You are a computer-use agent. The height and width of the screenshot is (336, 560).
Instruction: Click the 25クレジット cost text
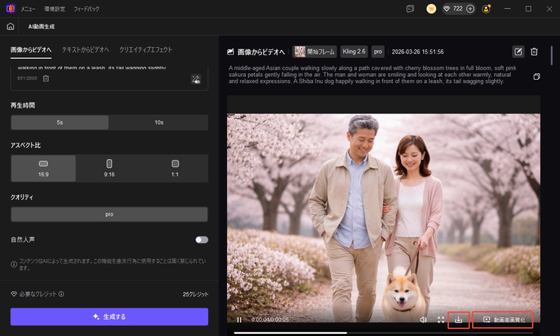coord(196,294)
